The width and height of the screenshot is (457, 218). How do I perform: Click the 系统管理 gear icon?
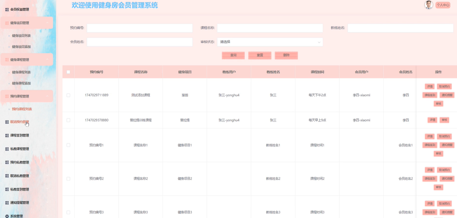click(7, 216)
